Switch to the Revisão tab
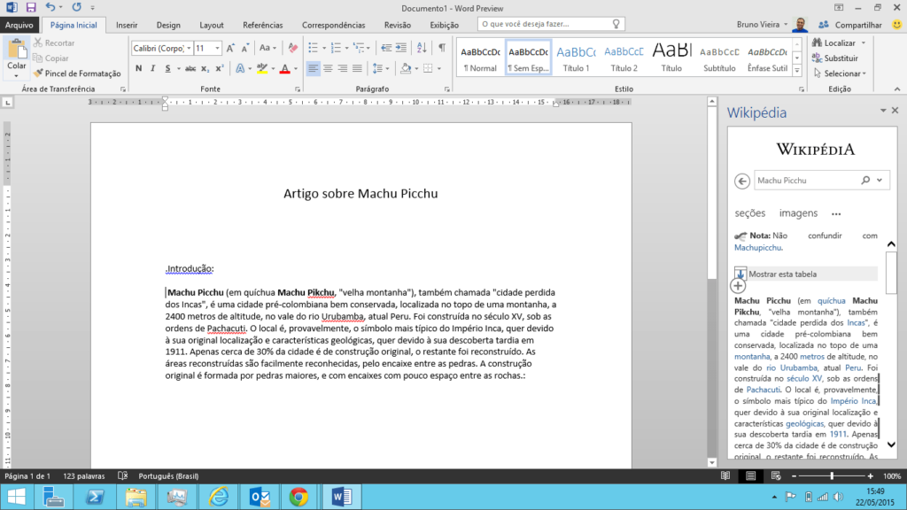The height and width of the screenshot is (510, 907). point(398,25)
